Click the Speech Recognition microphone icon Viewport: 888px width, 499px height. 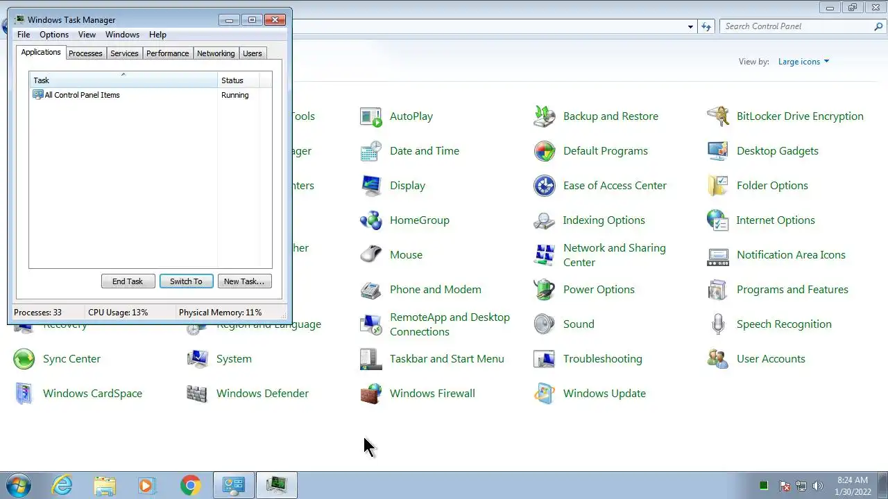717,324
